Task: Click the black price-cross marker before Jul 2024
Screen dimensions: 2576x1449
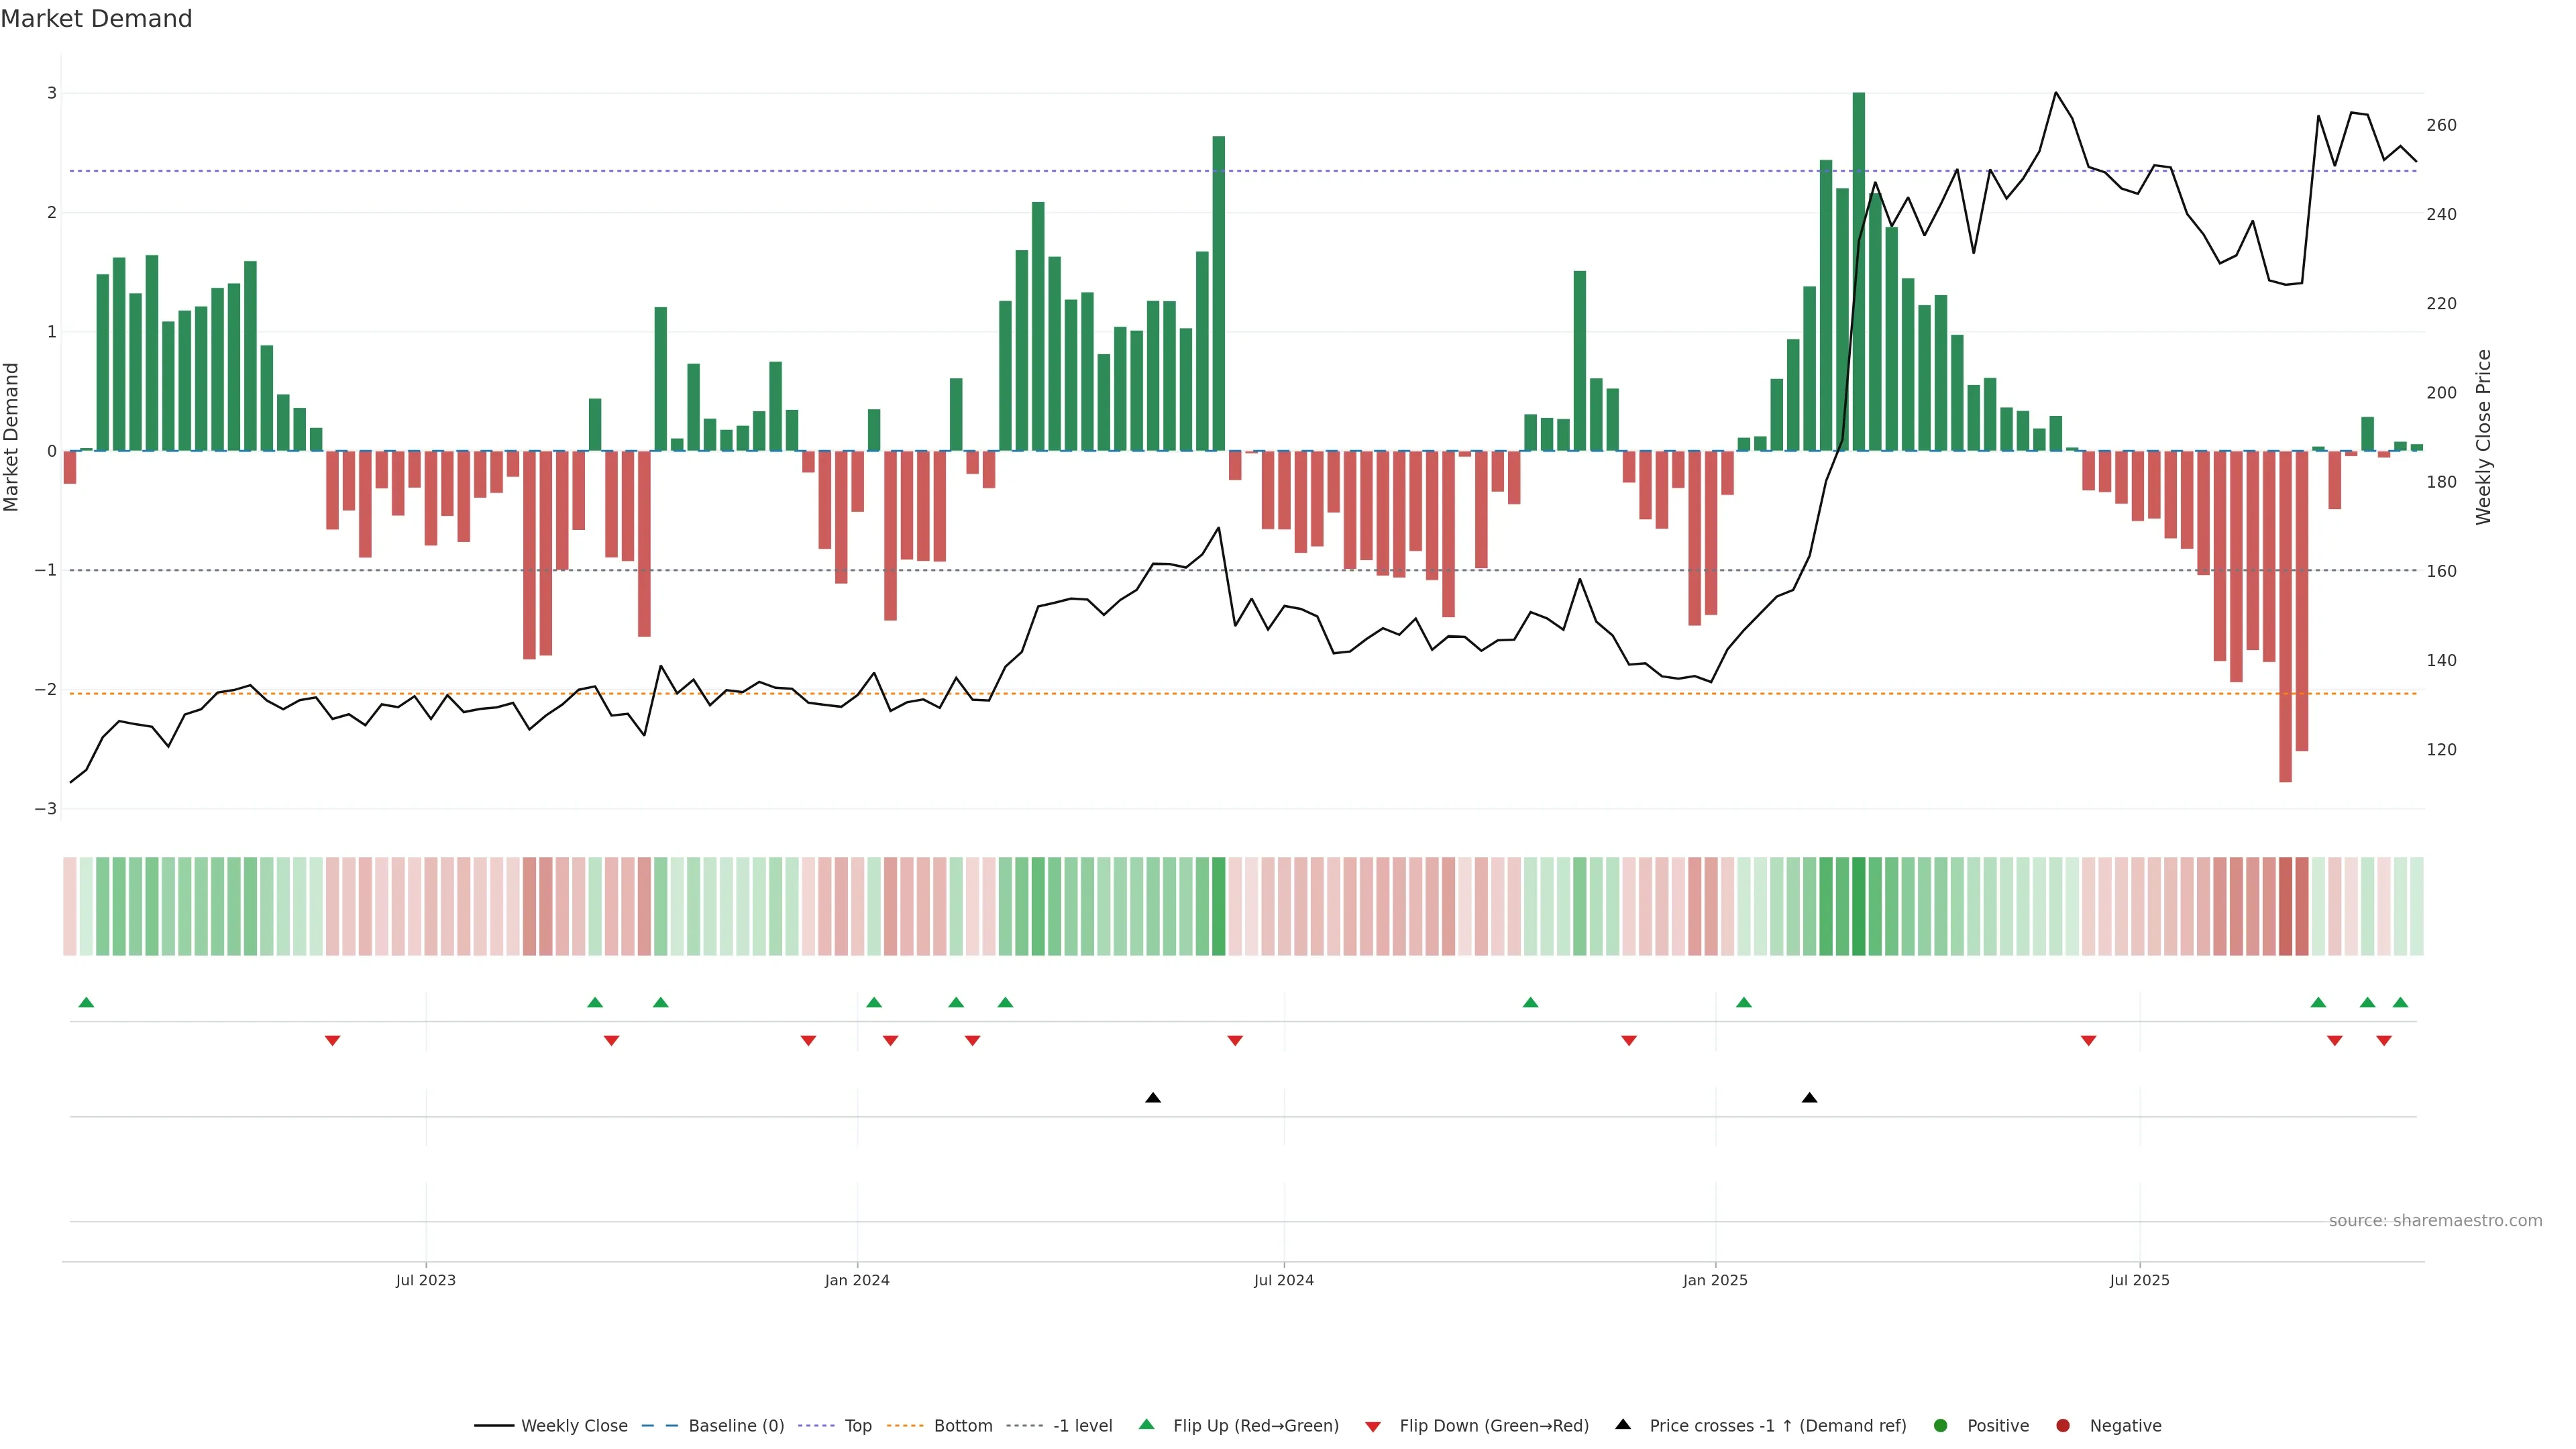Action: click(1153, 1098)
